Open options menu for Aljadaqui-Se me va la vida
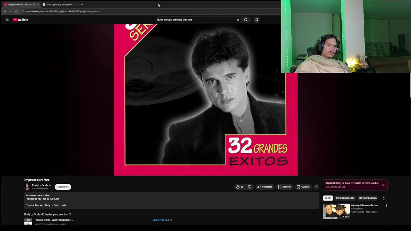The width and height of the screenshot is (411, 231). tap(386, 206)
